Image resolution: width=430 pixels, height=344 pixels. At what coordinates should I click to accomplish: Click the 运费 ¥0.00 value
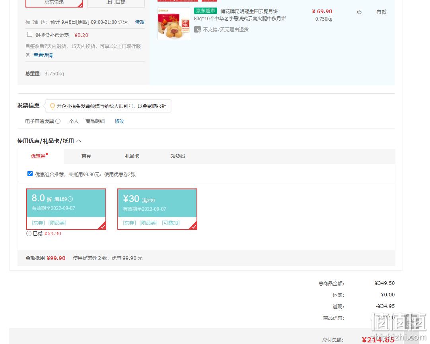pos(388,295)
